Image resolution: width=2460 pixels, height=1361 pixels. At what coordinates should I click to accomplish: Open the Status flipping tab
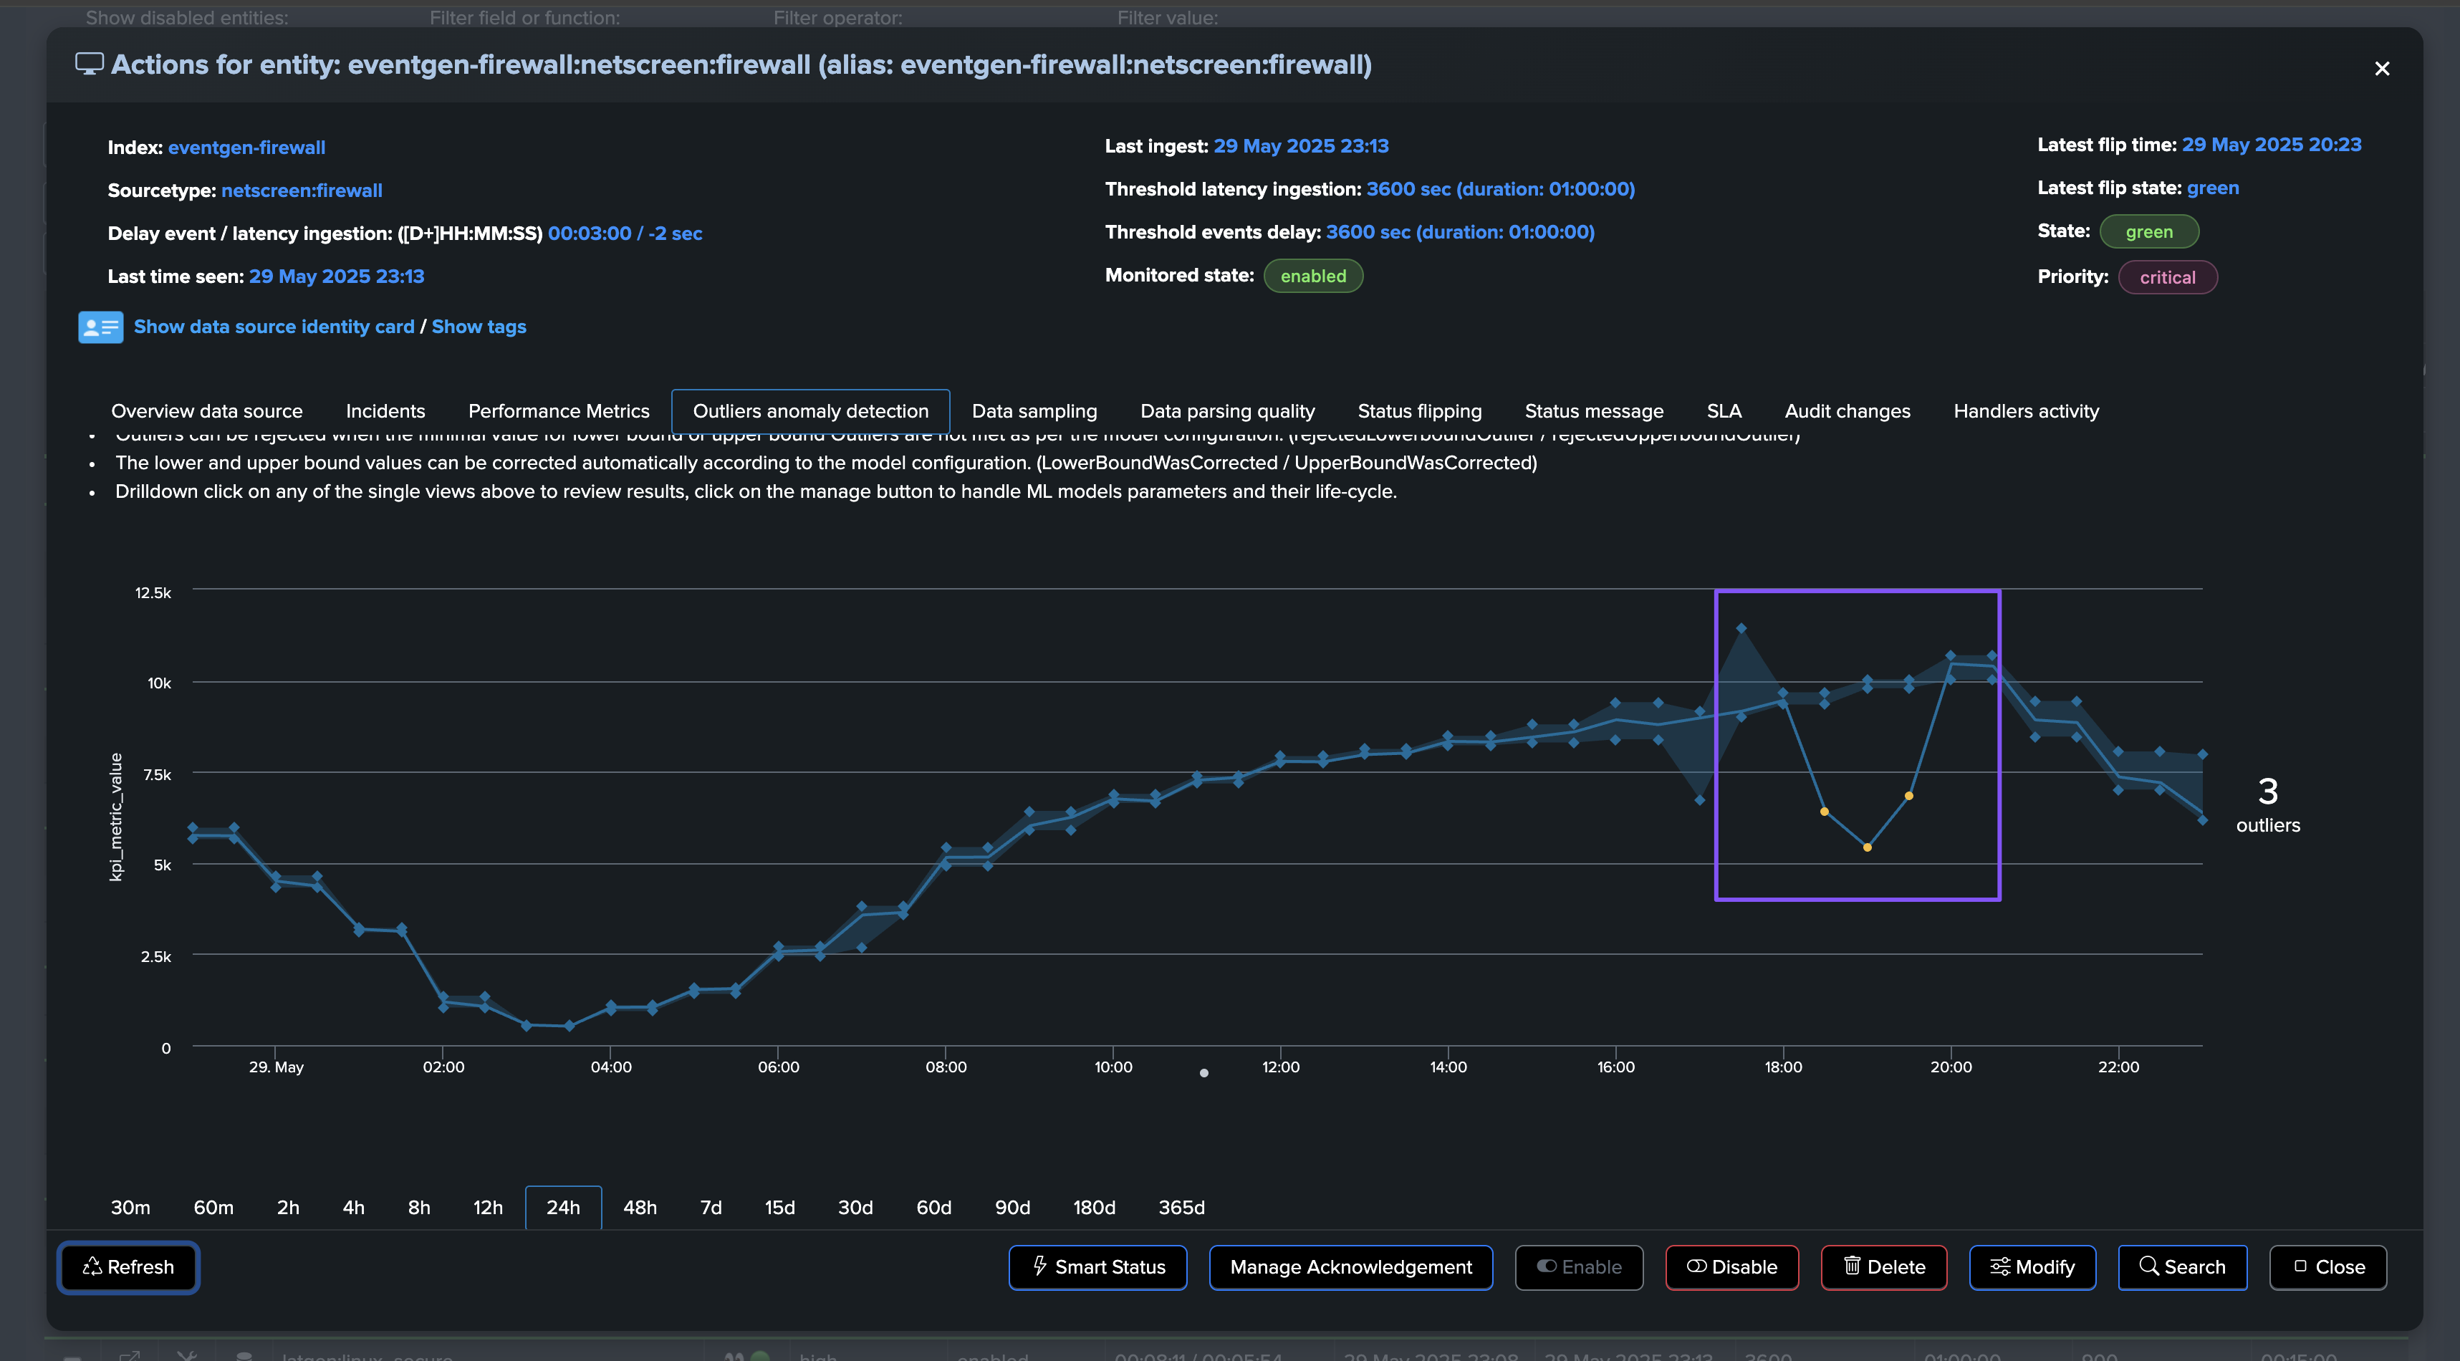[x=1419, y=410]
